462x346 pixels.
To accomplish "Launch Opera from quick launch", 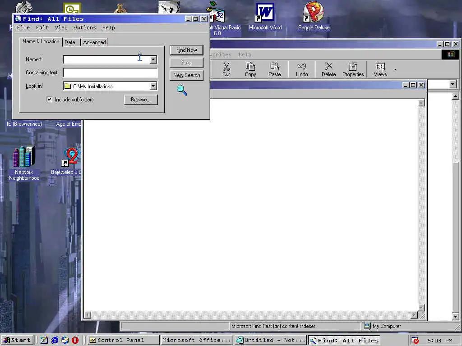I will (x=75, y=341).
